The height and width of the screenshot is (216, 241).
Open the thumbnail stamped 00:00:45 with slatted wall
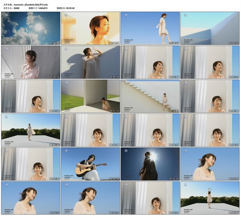[31, 62]
